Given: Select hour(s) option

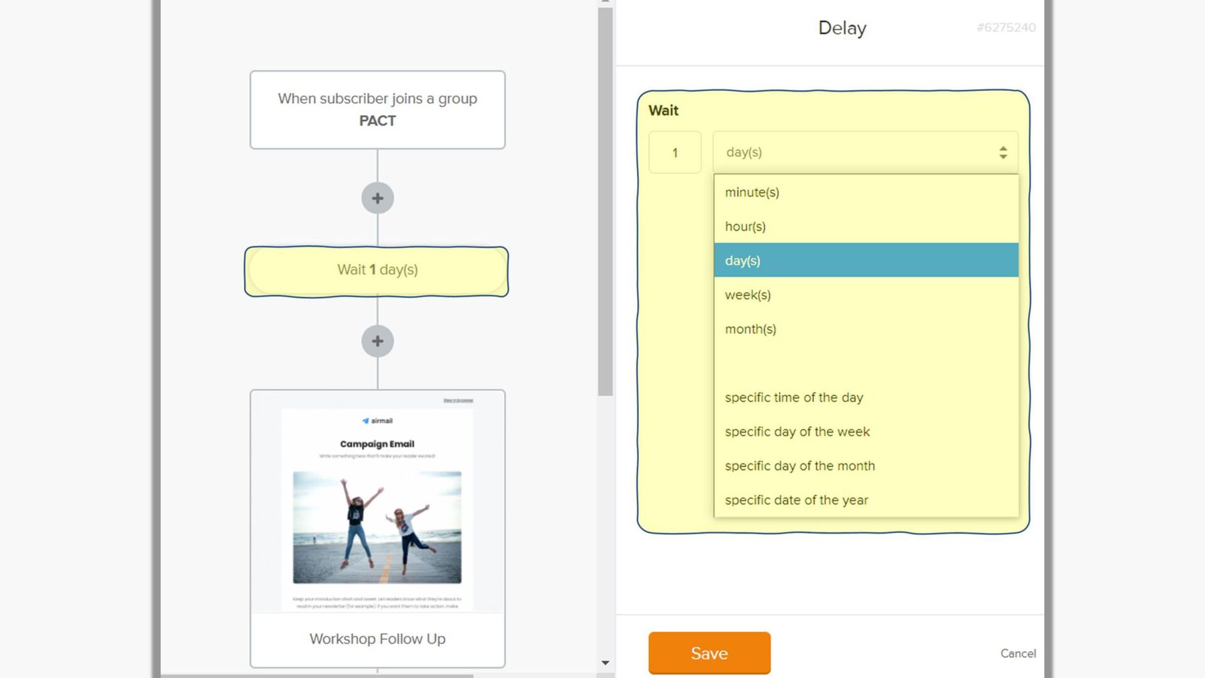Looking at the screenshot, I should tap(745, 227).
